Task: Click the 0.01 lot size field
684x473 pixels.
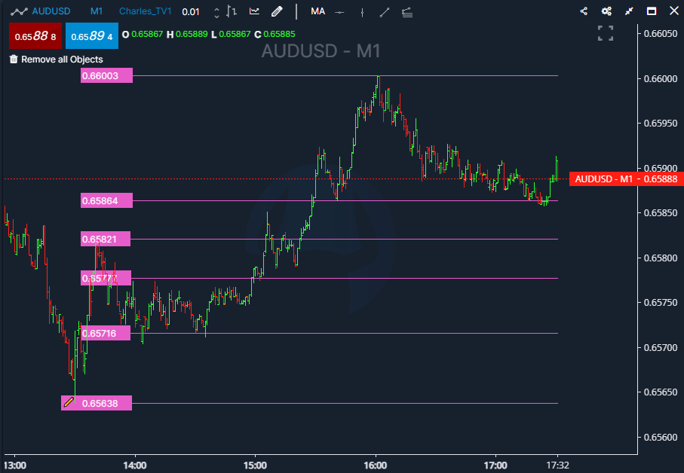Action: (191, 12)
